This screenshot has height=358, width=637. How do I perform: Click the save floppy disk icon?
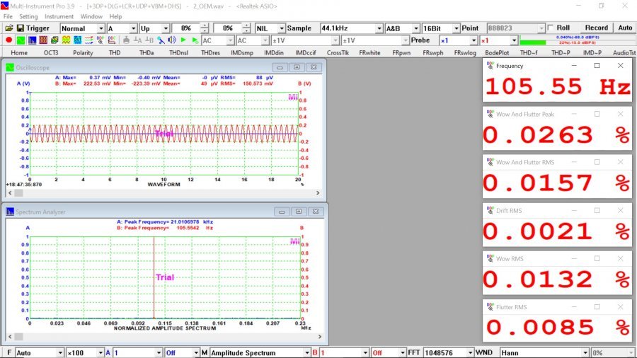pyautogui.click(x=21, y=28)
